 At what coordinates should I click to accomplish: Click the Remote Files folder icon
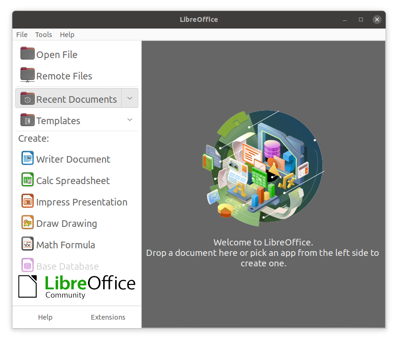pos(28,75)
